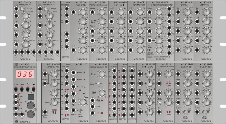
Task: Click the Range selector on the second A-110 VCO
Action: tap(46, 9)
